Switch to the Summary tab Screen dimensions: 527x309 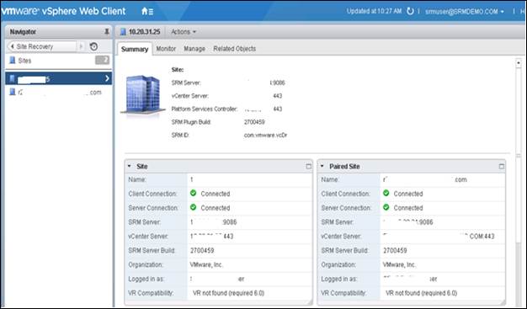[x=135, y=49]
